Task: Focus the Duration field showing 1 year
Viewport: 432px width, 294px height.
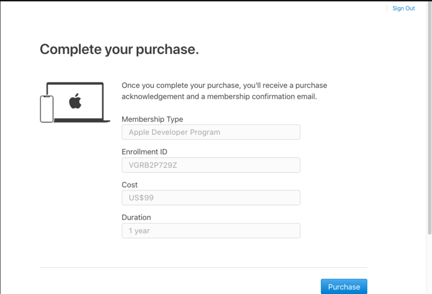Action: [211, 231]
